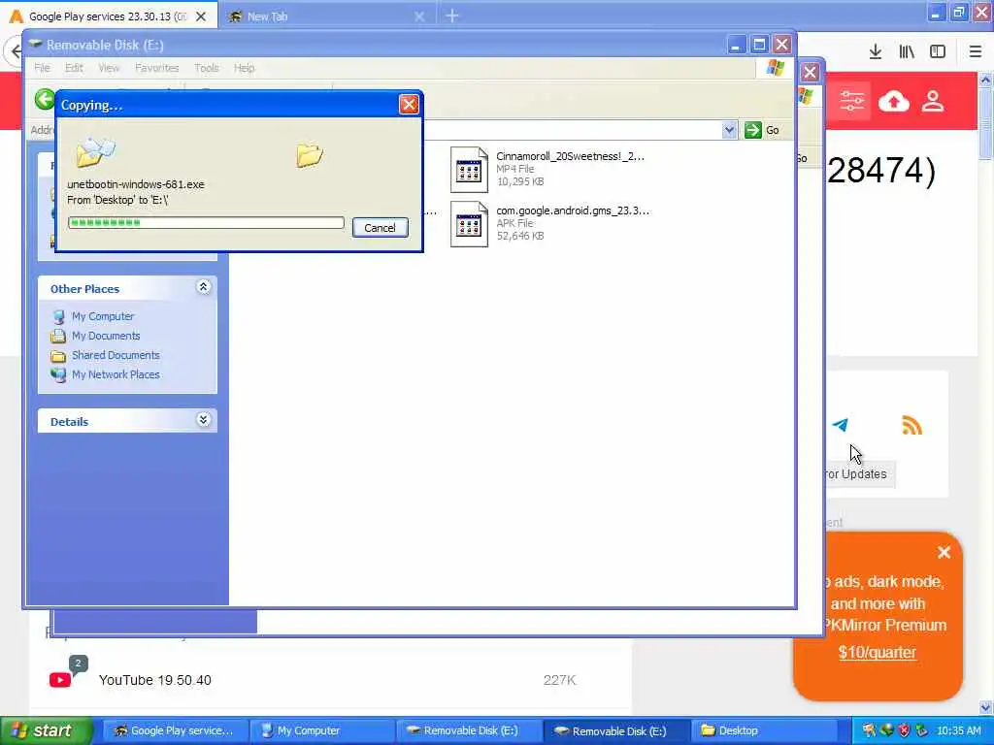
Task: Click the browser page scrollbar thumb
Action: [x=985, y=123]
